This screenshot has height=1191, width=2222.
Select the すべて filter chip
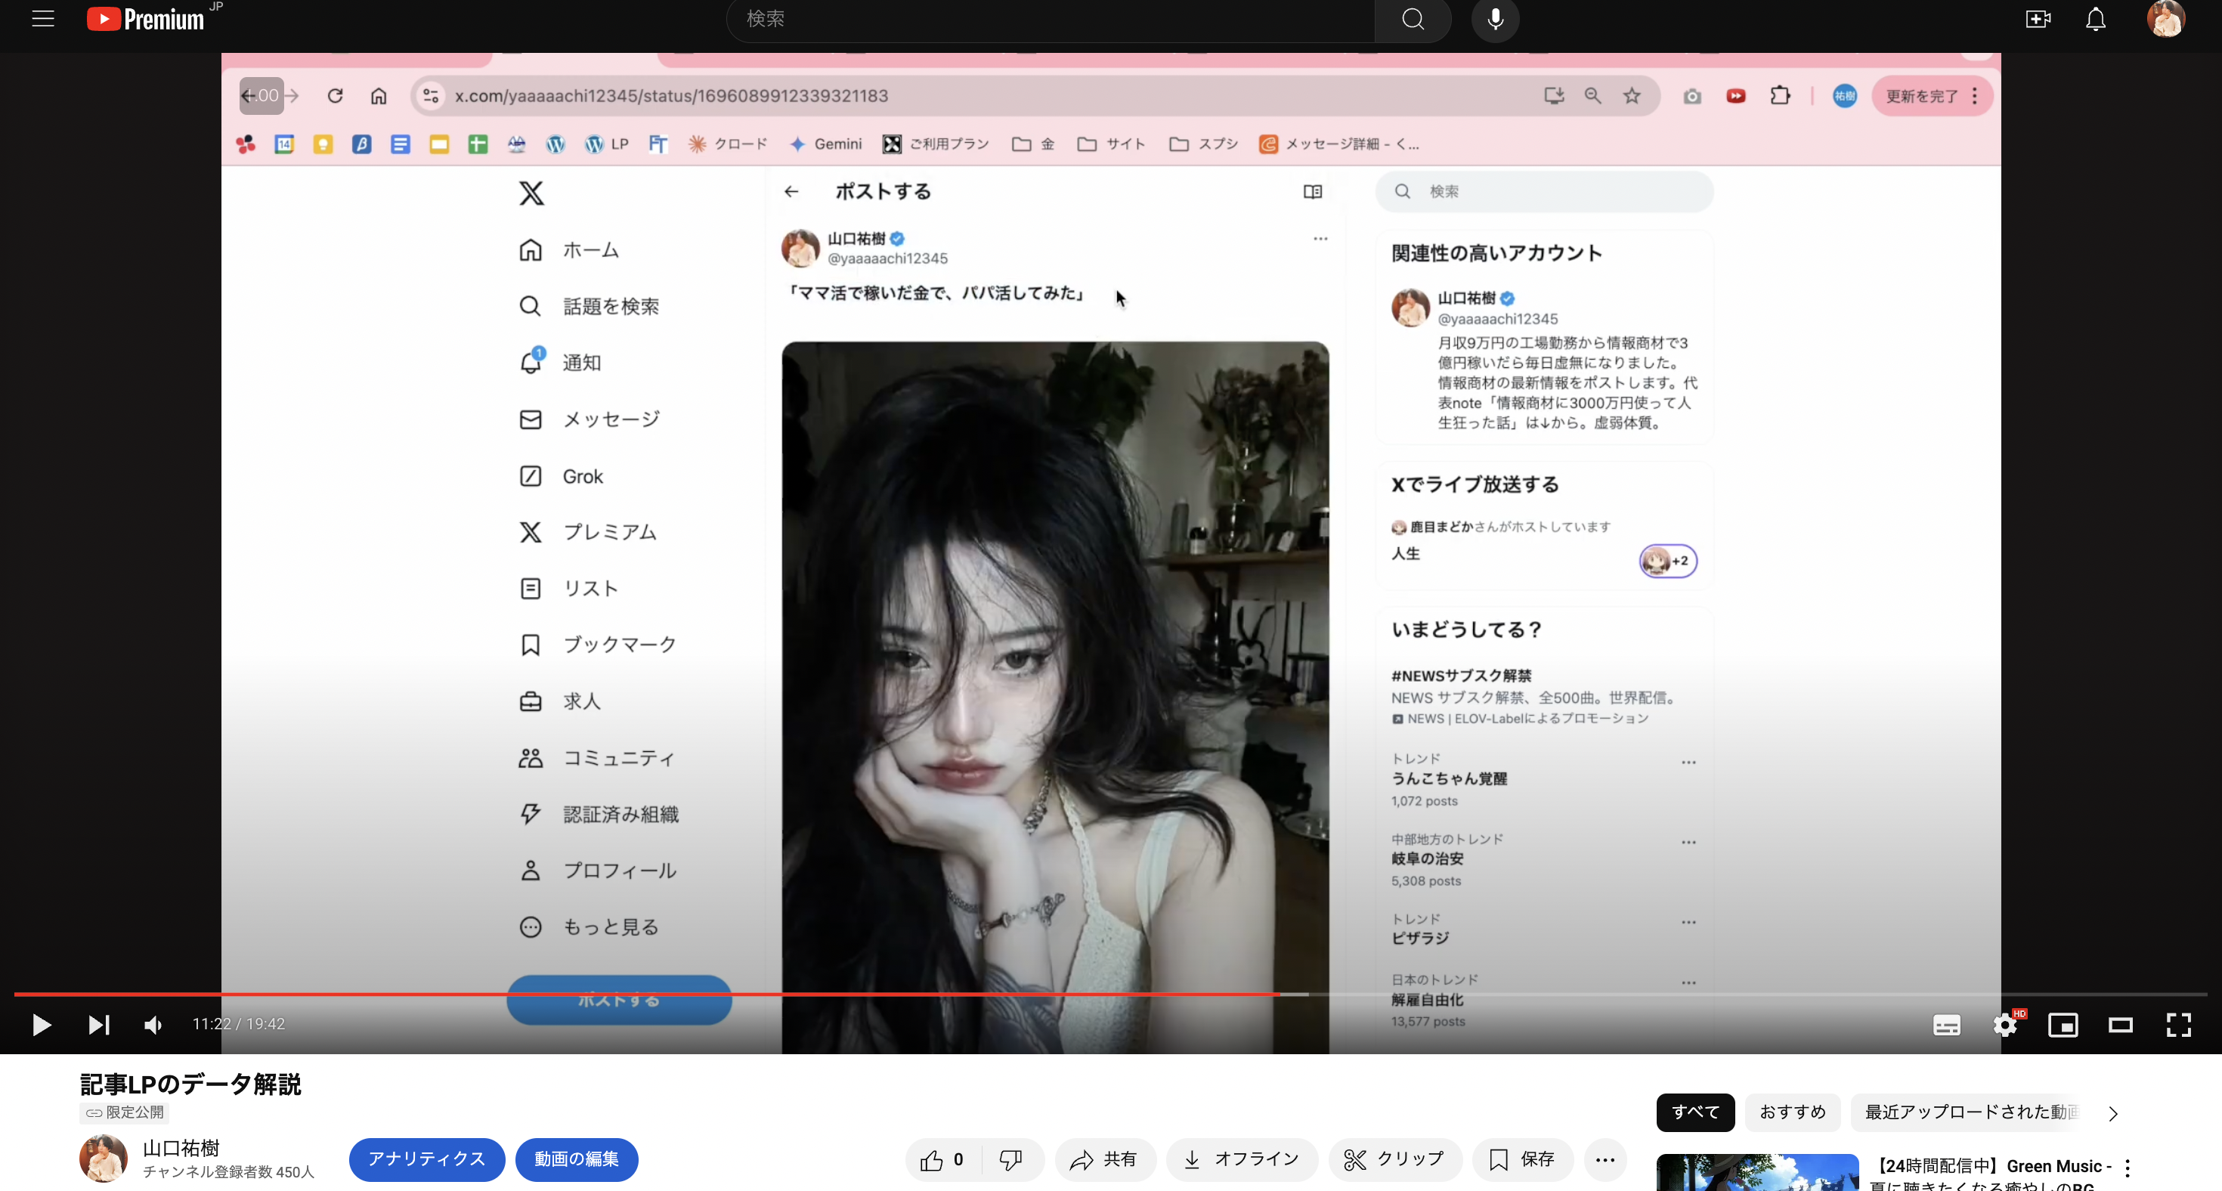click(x=1695, y=1112)
